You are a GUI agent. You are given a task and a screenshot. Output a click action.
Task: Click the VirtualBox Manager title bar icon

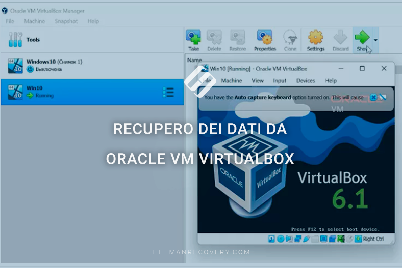pos(5,11)
